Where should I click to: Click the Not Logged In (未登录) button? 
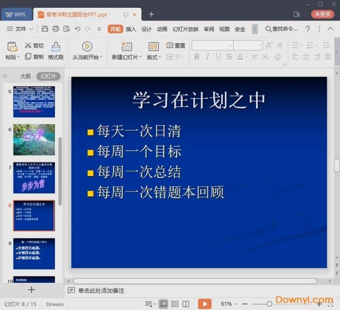point(322,14)
